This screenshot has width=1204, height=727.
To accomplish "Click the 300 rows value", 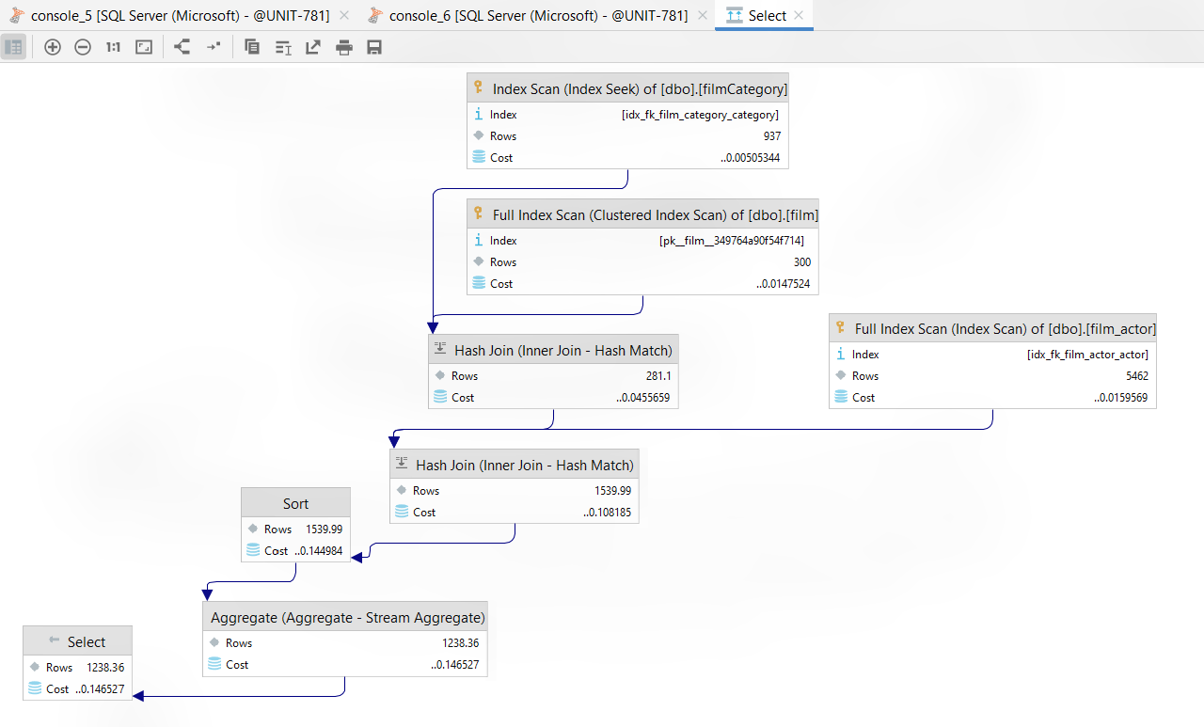I will [801, 262].
